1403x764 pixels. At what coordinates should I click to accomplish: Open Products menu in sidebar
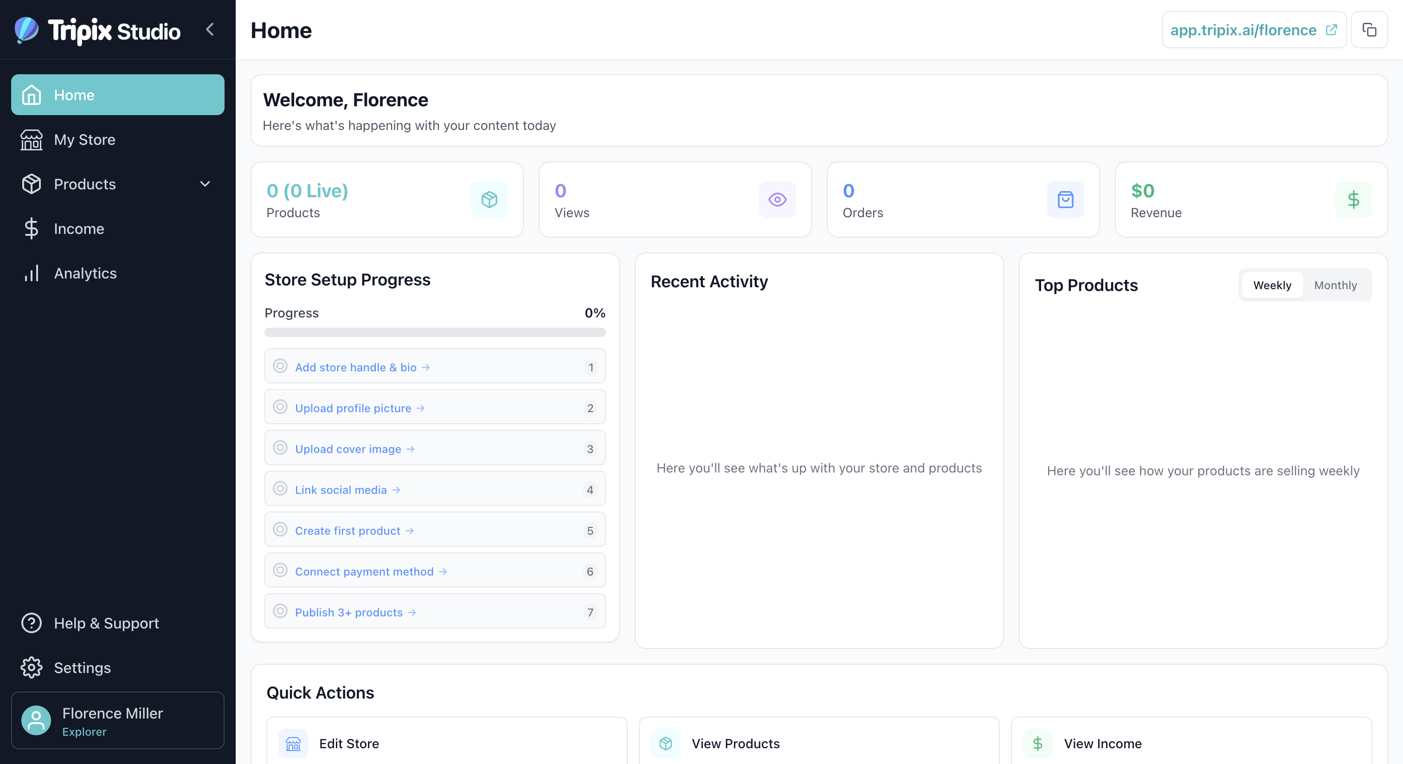pyautogui.click(x=118, y=184)
